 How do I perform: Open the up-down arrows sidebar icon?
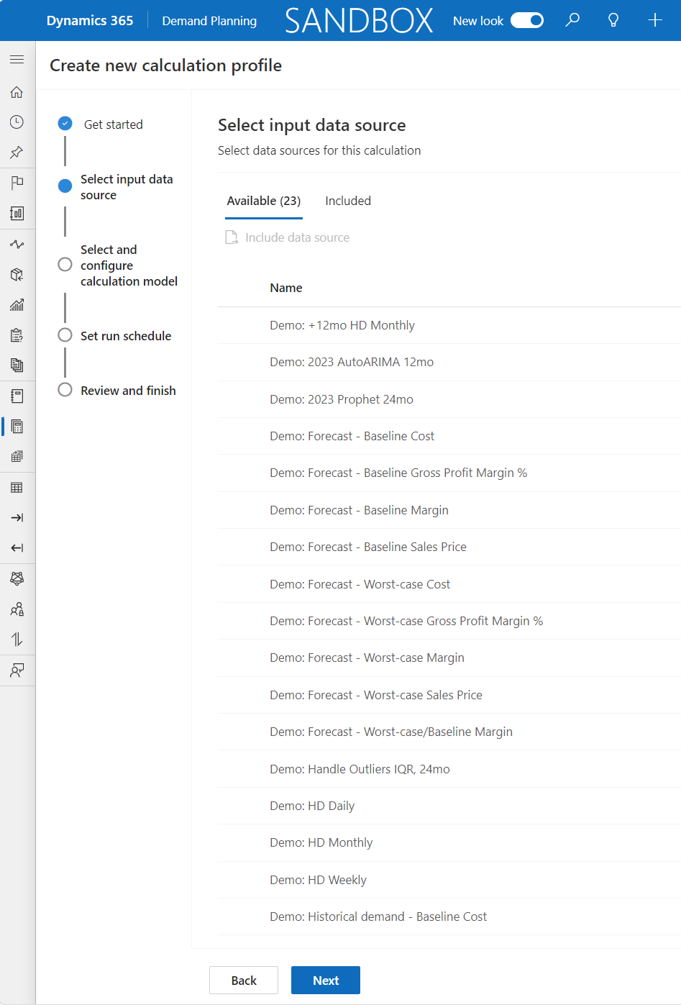17,640
